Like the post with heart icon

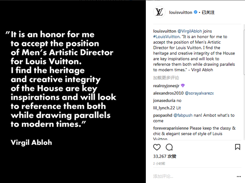pos(157,147)
